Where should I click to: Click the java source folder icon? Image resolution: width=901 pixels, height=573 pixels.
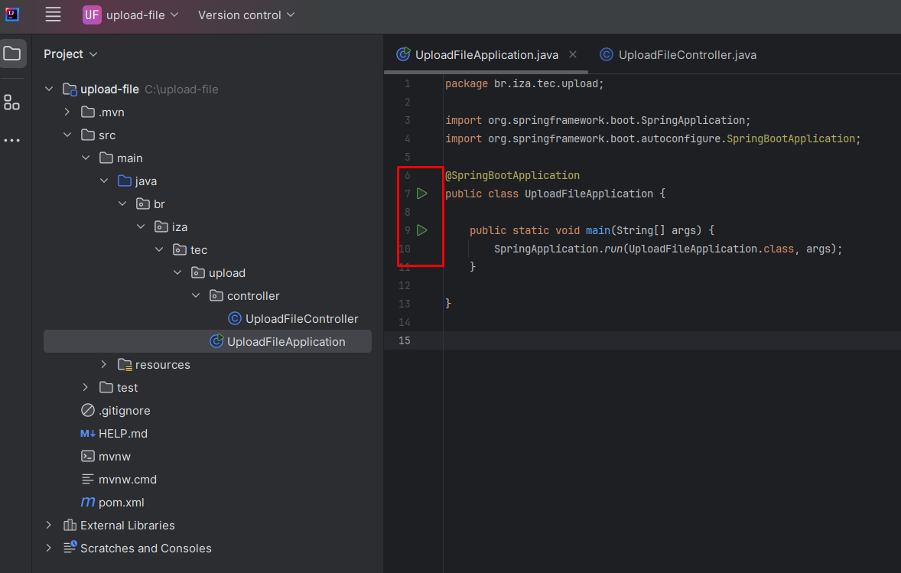(125, 181)
